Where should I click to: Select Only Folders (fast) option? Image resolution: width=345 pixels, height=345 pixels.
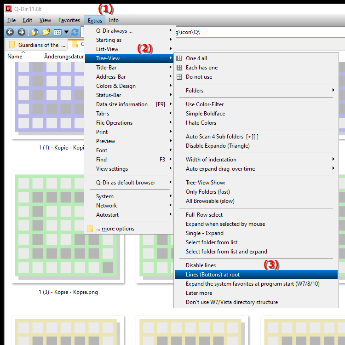click(256, 192)
